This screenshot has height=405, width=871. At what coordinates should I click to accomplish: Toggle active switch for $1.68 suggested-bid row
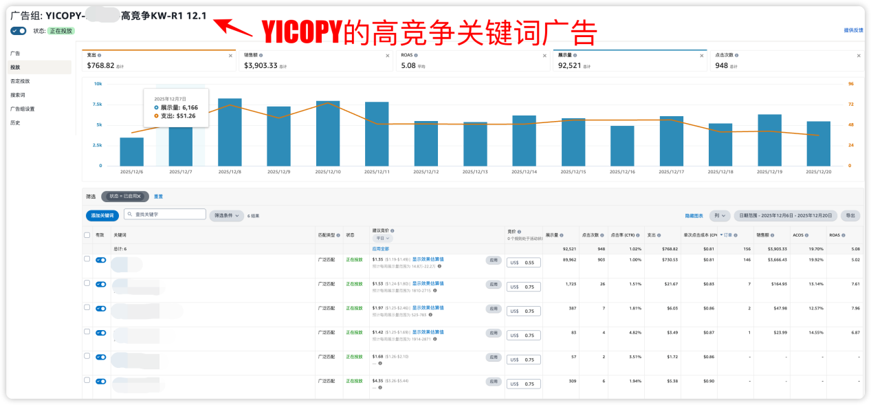pyautogui.click(x=101, y=357)
